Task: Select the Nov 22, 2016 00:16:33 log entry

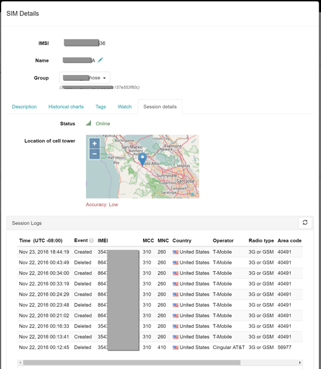Action: point(160,326)
